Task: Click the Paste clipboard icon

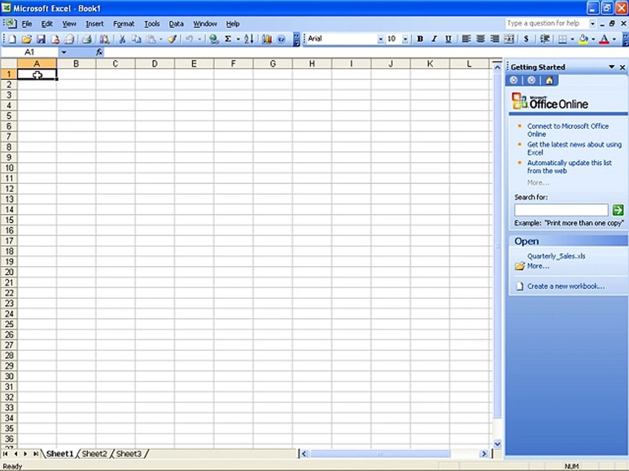Action: click(x=151, y=39)
